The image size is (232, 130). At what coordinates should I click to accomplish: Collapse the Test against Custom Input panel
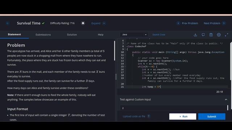point(226,100)
